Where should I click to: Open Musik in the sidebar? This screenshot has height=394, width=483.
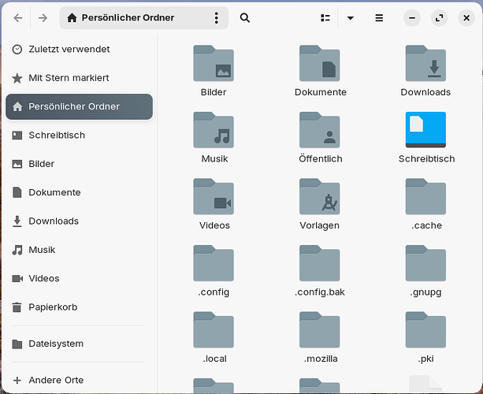point(79,250)
